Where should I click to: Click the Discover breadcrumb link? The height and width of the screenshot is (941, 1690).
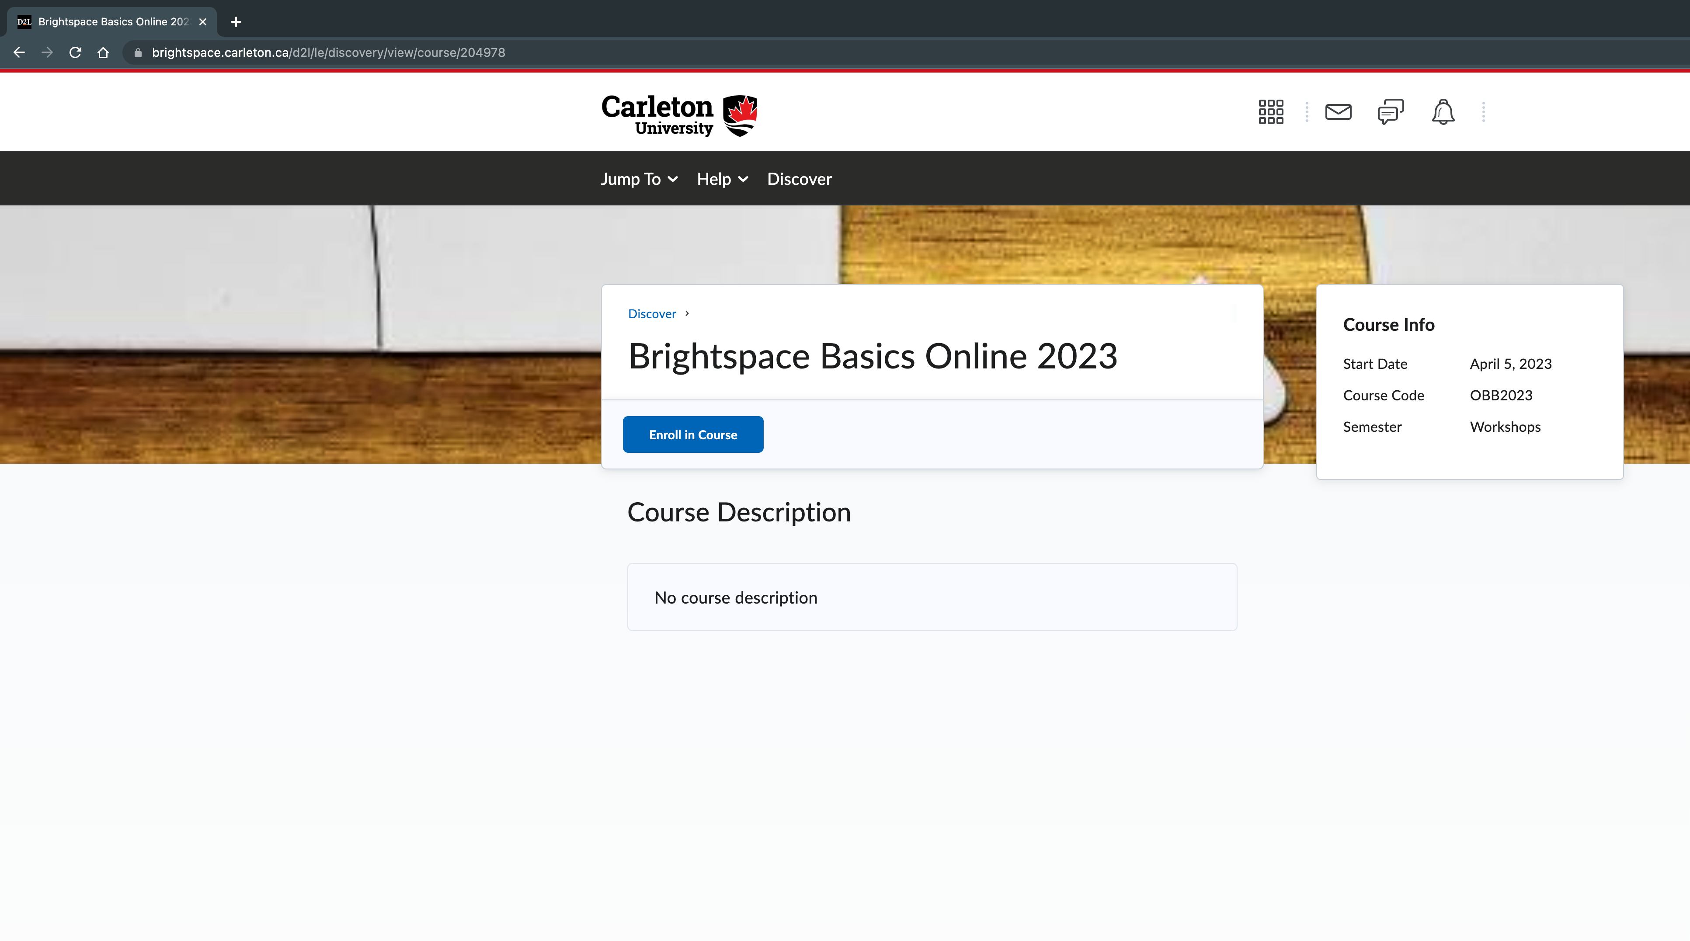point(651,314)
